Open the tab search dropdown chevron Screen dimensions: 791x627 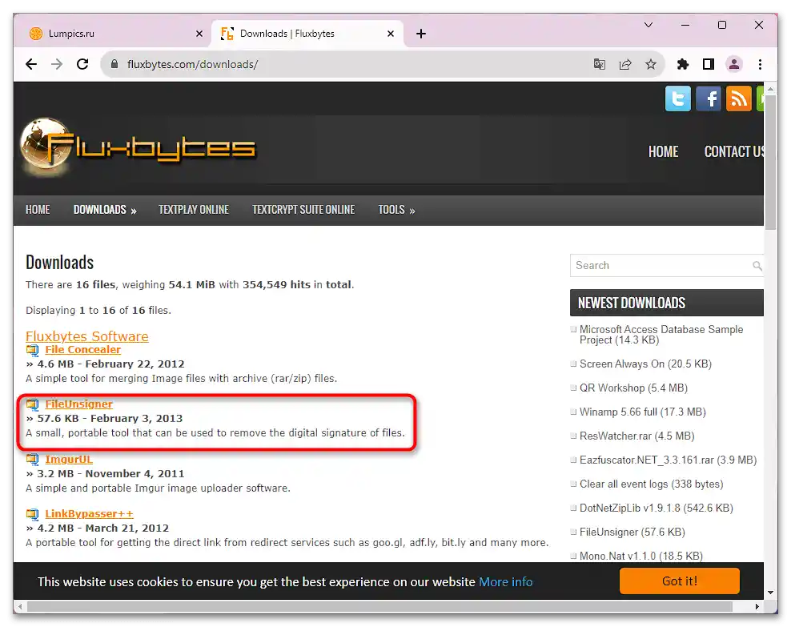pos(648,25)
